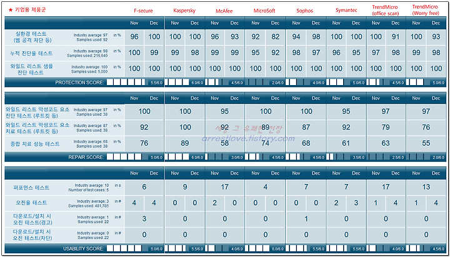Select the Kaspersky vendor heading
Image resolution: width=450 pixels, height=257 pixels.
point(184,11)
